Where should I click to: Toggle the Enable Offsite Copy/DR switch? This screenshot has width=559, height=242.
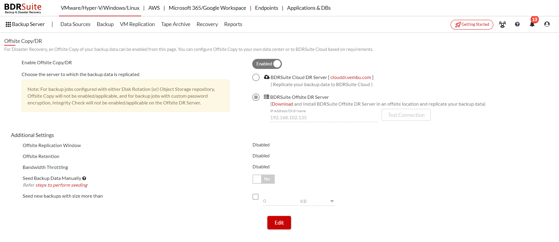click(x=267, y=64)
